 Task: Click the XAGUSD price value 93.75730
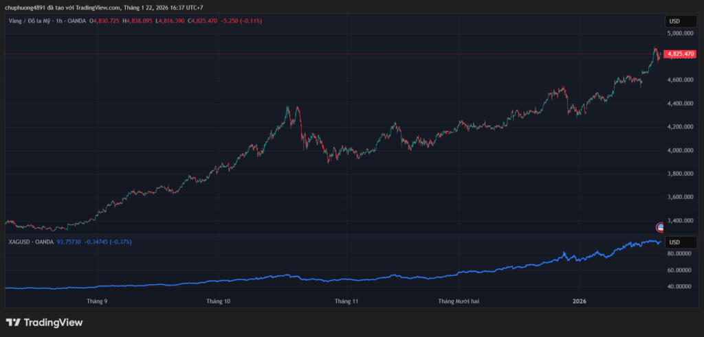69,242
